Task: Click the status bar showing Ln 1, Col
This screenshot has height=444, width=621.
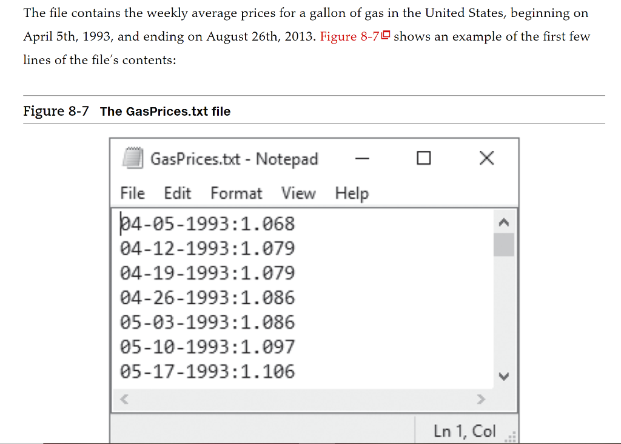Action: tap(464, 430)
